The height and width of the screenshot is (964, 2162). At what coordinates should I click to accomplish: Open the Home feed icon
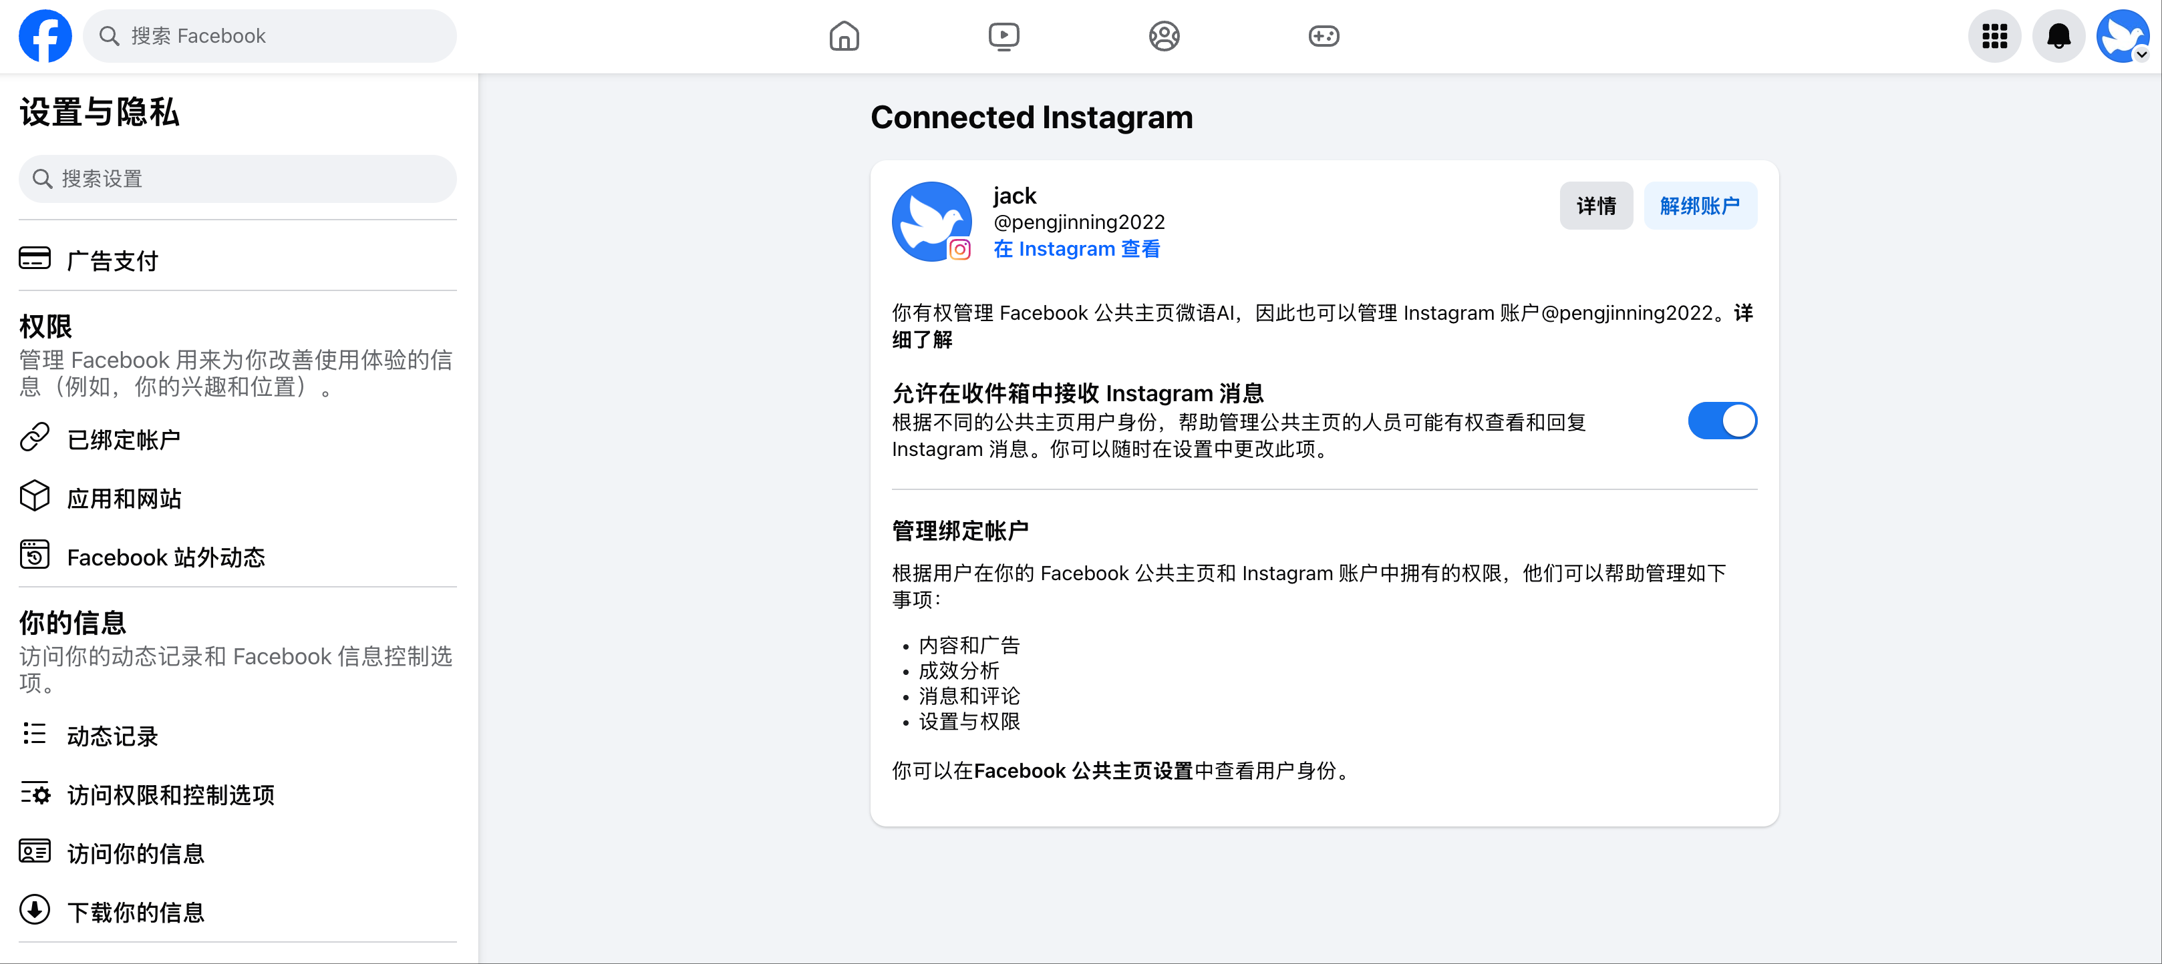[x=843, y=36]
